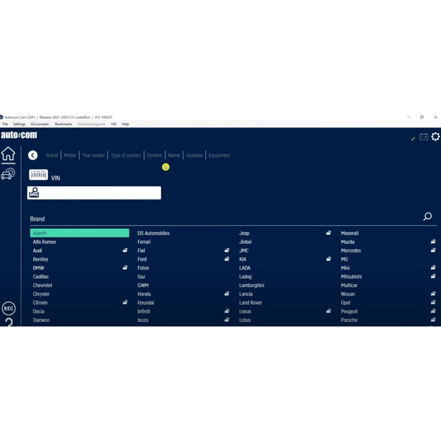Open the Settings menu
The height and width of the screenshot is (441, 441).
(19, 124)
